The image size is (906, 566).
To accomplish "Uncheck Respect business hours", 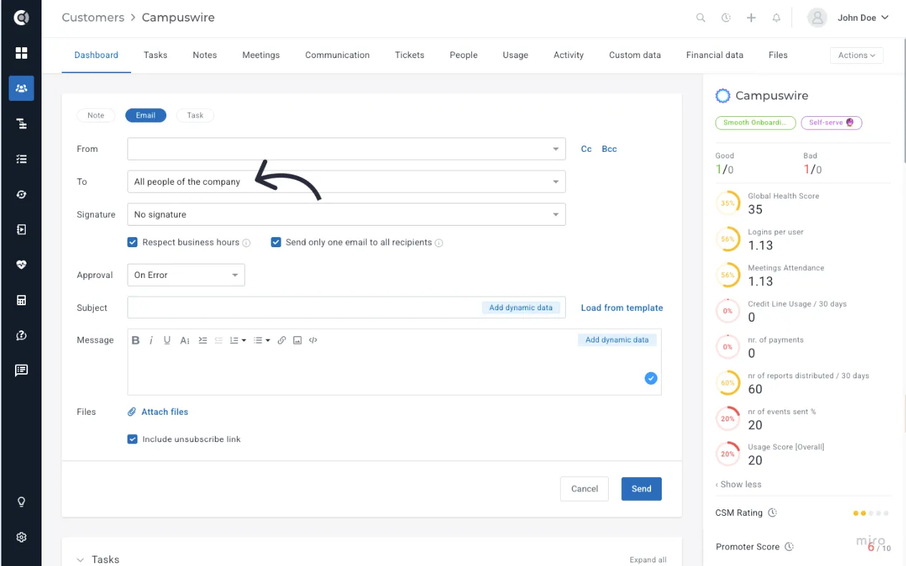I will [132, 242].
